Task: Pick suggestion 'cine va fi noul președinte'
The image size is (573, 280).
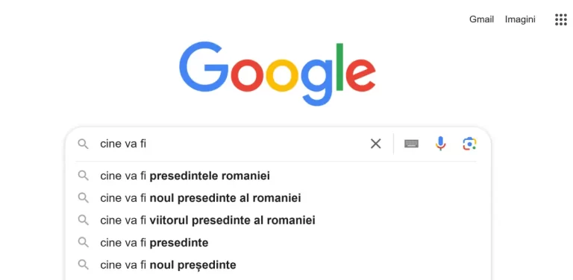Action: click(x=278, y=264)
